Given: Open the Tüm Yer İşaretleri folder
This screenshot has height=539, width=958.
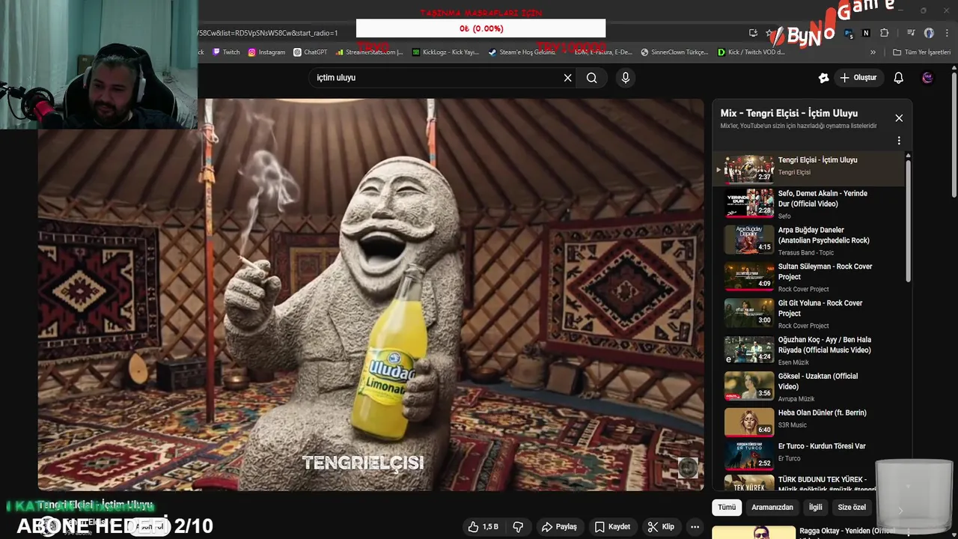Looking at the screenshot, I should pos(921,52).
